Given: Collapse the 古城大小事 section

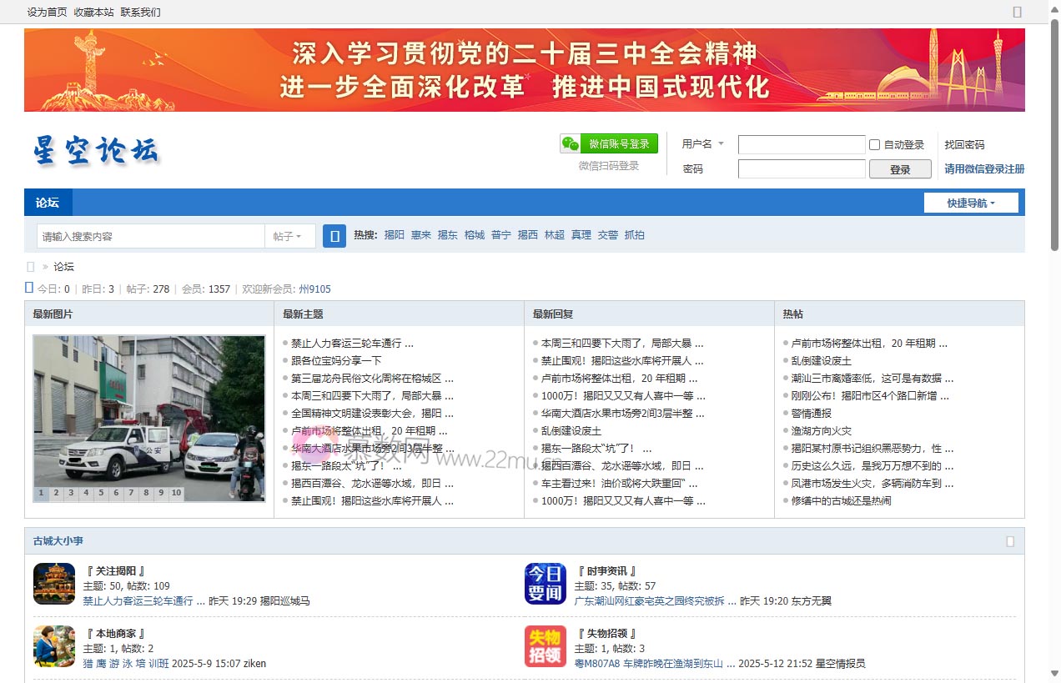Looking at the screenshot, I should pyautogui.click(x=1010, y=541).
